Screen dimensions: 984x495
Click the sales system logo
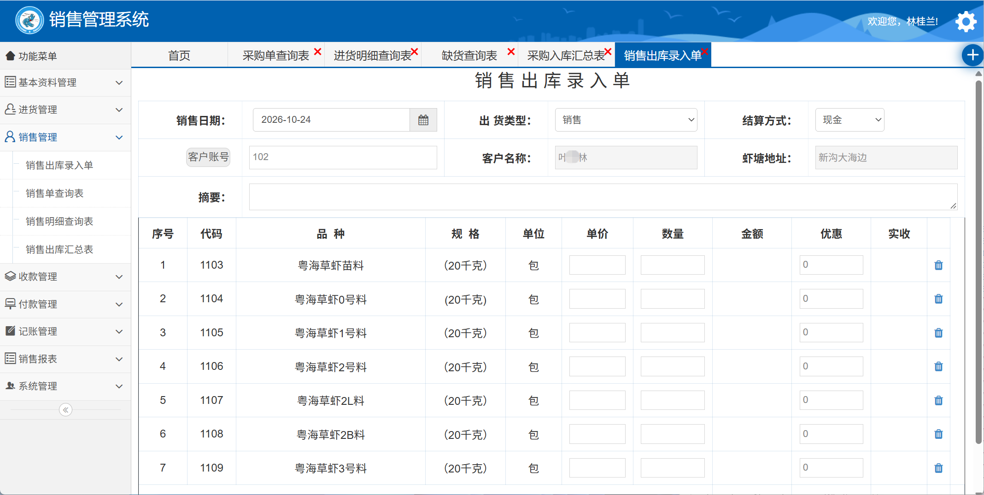point(29,20)
